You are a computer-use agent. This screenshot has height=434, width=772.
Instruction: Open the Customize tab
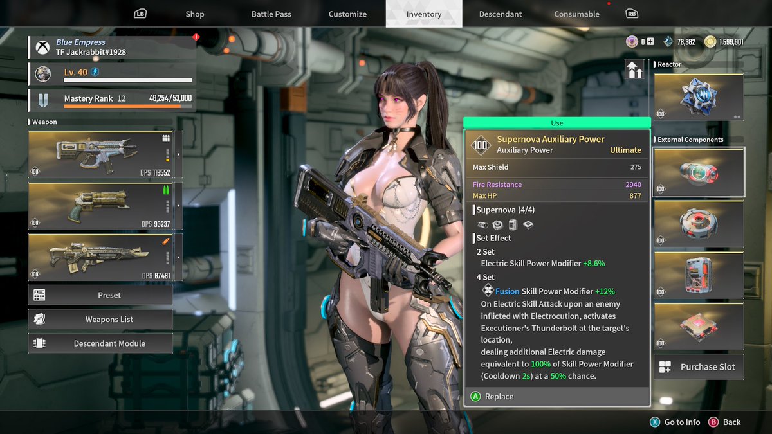pyautogui.click(x=347, y=14)
